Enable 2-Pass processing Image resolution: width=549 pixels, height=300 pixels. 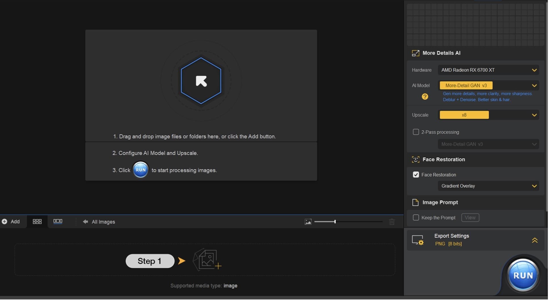coord(416,132)
